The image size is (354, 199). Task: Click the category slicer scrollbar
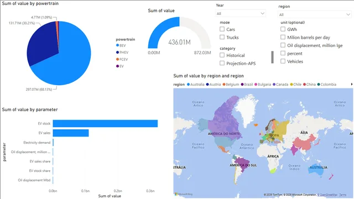pyautogui.click(x=273, y=57)
